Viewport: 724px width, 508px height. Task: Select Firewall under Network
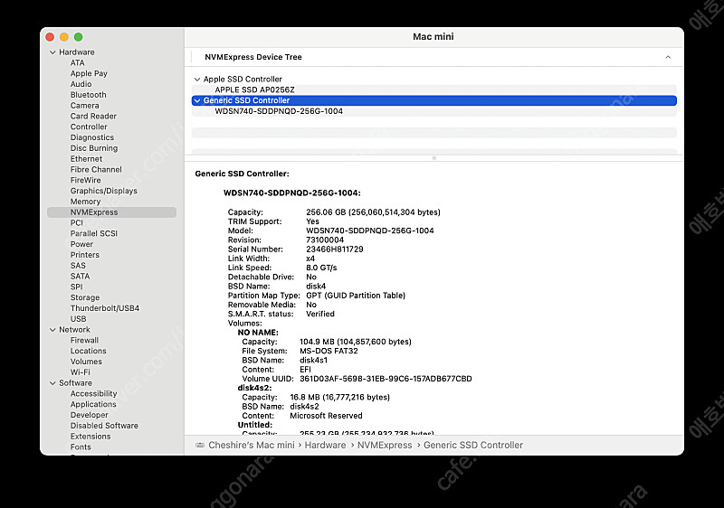click(85, 341)
